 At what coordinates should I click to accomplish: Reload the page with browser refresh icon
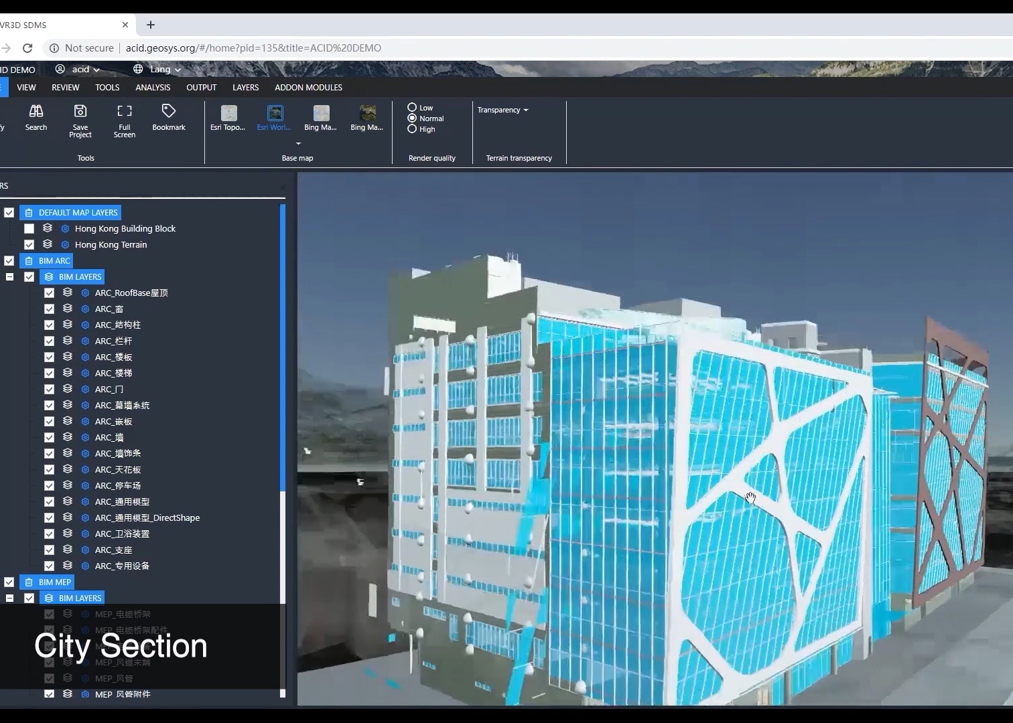coord(27,48)
